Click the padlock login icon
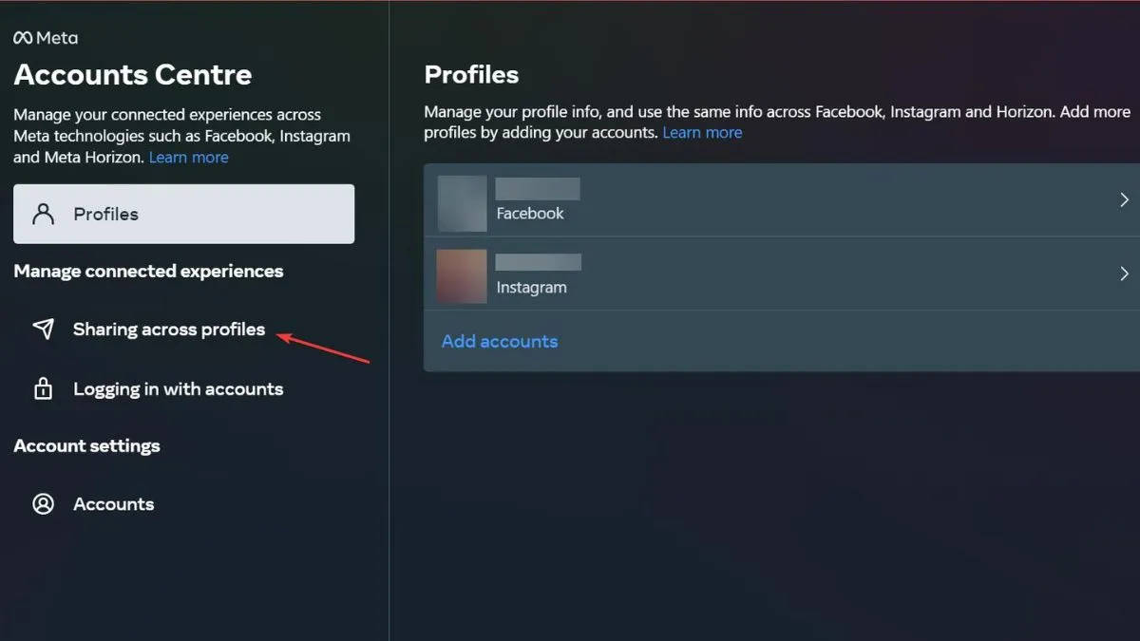1140x641 pixels. [x=44, y=388]
